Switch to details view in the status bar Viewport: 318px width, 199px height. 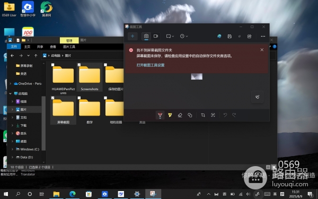tap(268, 167)
